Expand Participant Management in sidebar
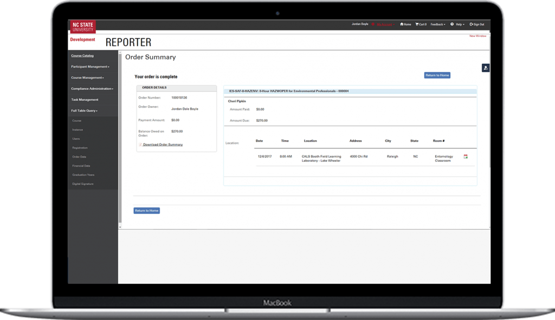 90,67
